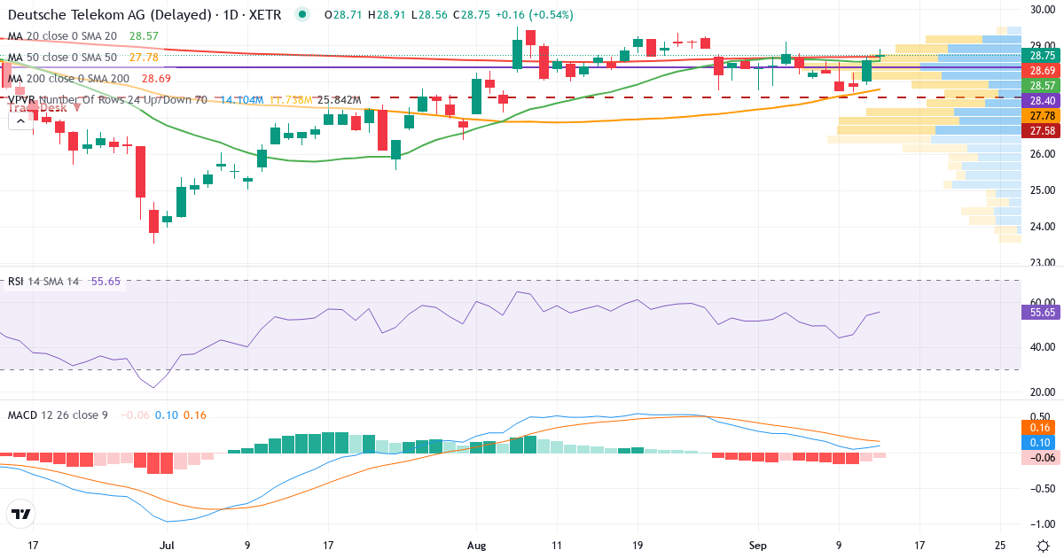Click the Jul label on time axis
The image size is (1064, 558).
(x=166, y=545)
